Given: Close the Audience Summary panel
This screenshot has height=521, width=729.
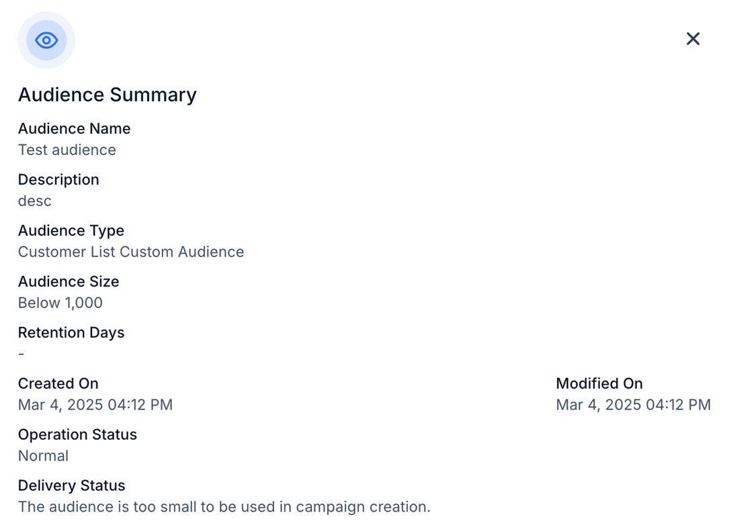Looking at the screenshot, I should point(693,39).
